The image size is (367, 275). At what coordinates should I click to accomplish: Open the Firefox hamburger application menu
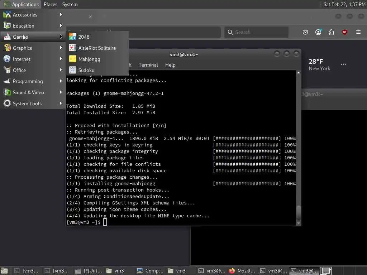point(358,32)
